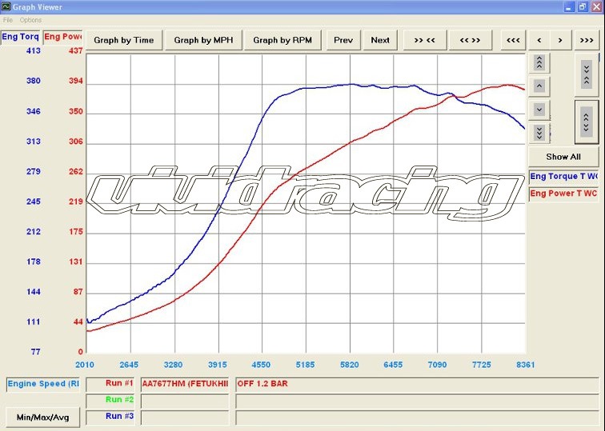Image resolution: width=605 pixels, height=431 pixels.
Task: Click the triple up-chevron scale button
Action: tap(539, 62)
